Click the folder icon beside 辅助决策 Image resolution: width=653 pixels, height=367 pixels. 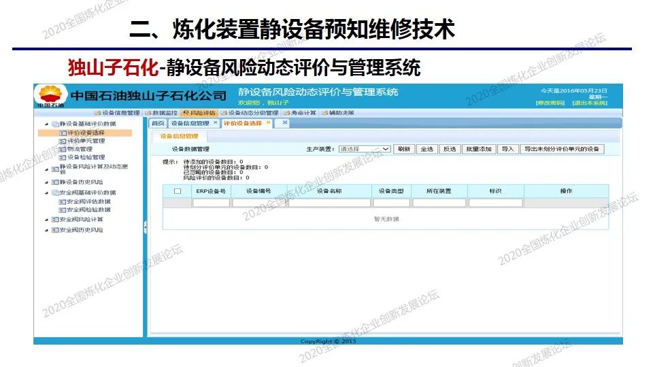[x=325, y=113]
